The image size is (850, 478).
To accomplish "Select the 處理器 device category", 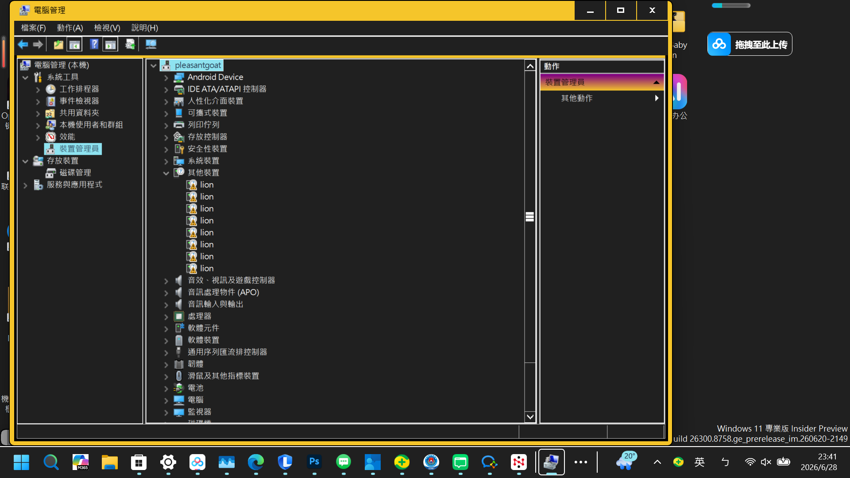I will [199, 316].
